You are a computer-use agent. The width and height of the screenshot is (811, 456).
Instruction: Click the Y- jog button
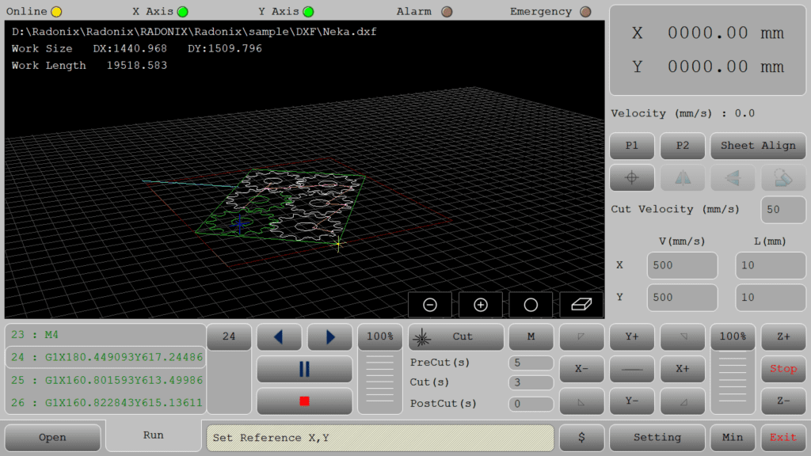(631, 401)
